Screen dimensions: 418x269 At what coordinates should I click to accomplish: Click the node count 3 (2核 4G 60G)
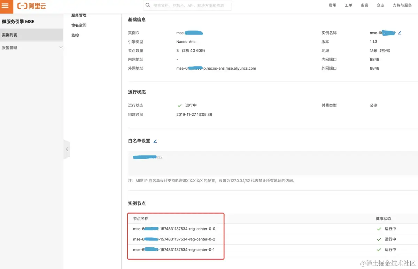(191, 50)
